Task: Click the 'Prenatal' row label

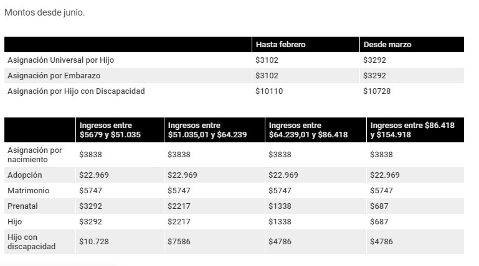Action: (22, 206)
